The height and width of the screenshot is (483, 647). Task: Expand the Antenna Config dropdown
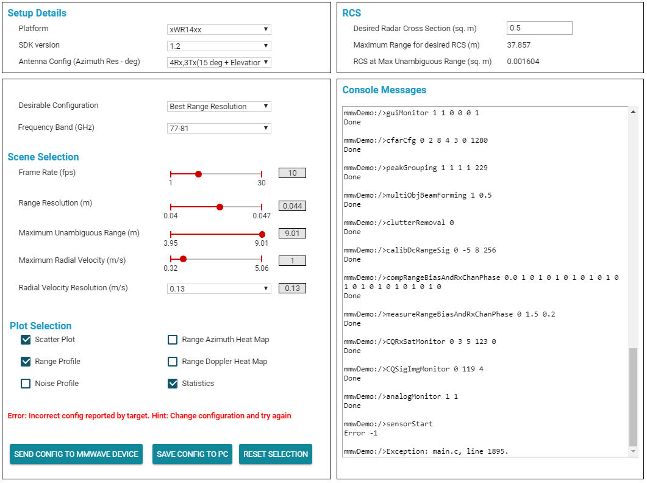[x=219, y=62]
